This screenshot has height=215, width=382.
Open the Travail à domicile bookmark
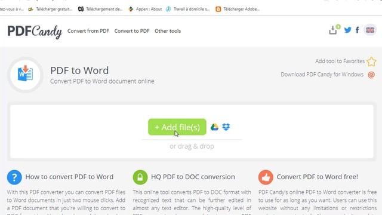(188, 9)
